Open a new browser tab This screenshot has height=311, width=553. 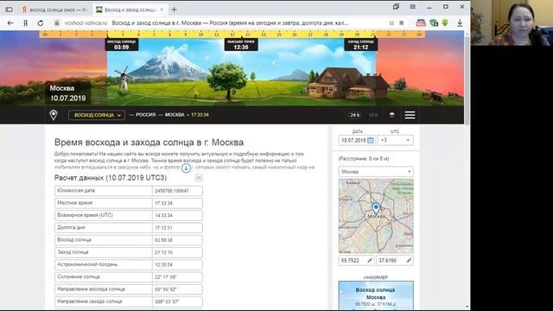coord(175,10)
